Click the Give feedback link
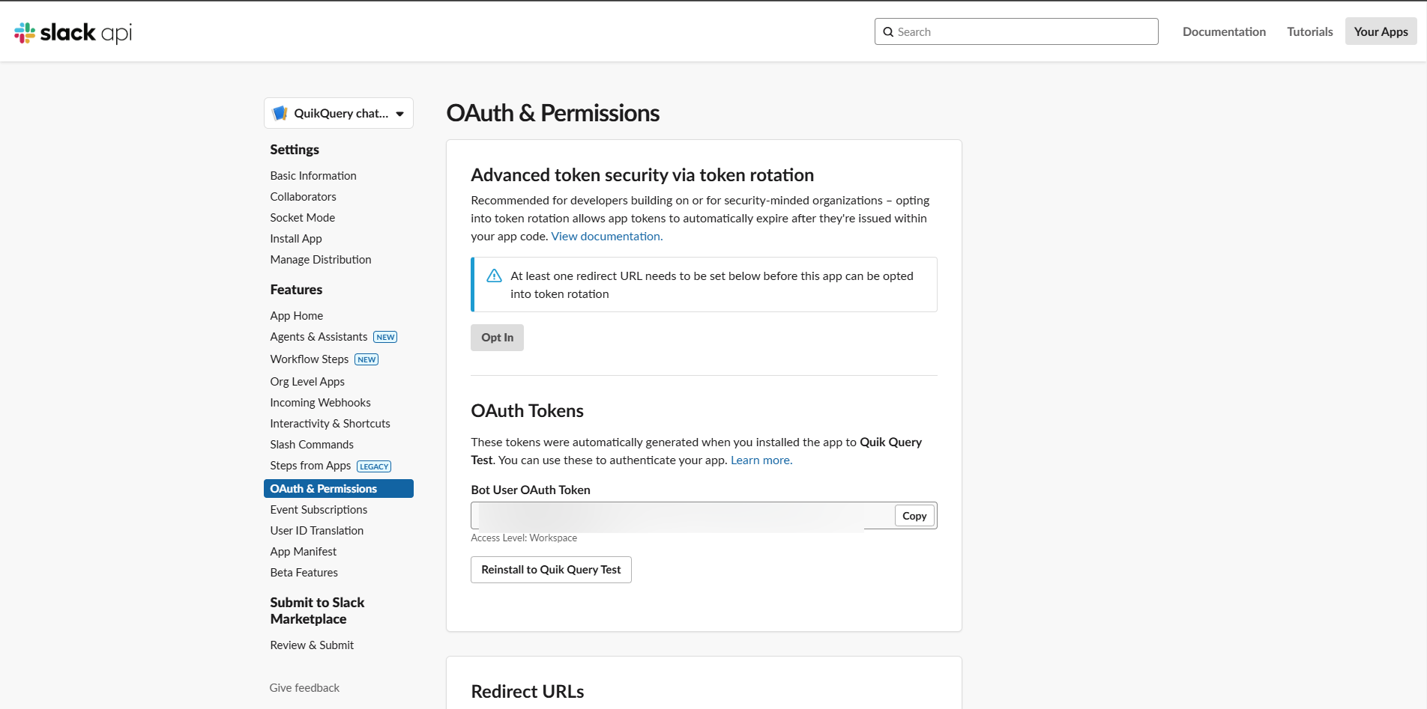Screen dimensions: 1427x709 (x=304, y=688)
